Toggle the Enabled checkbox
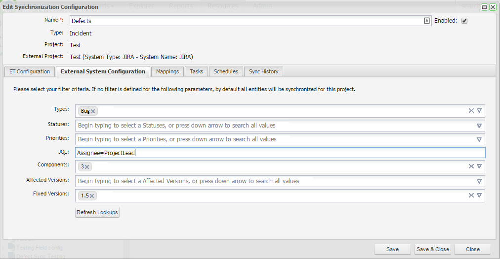 pos(464,21)
